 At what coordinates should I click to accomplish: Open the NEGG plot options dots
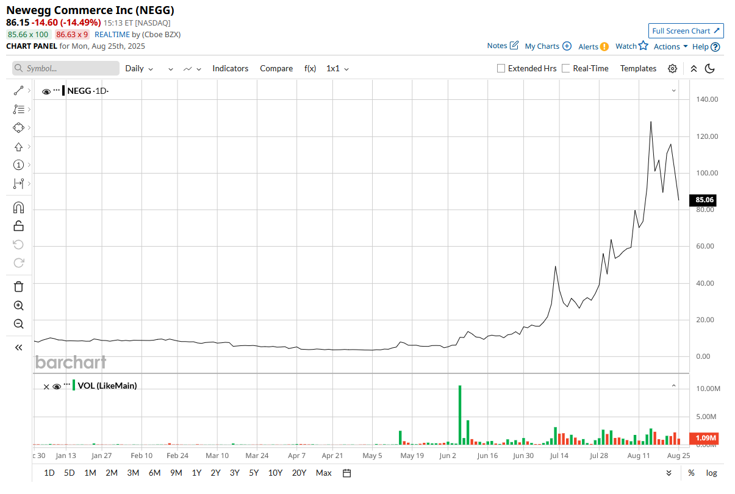click(x=57, y=90)
